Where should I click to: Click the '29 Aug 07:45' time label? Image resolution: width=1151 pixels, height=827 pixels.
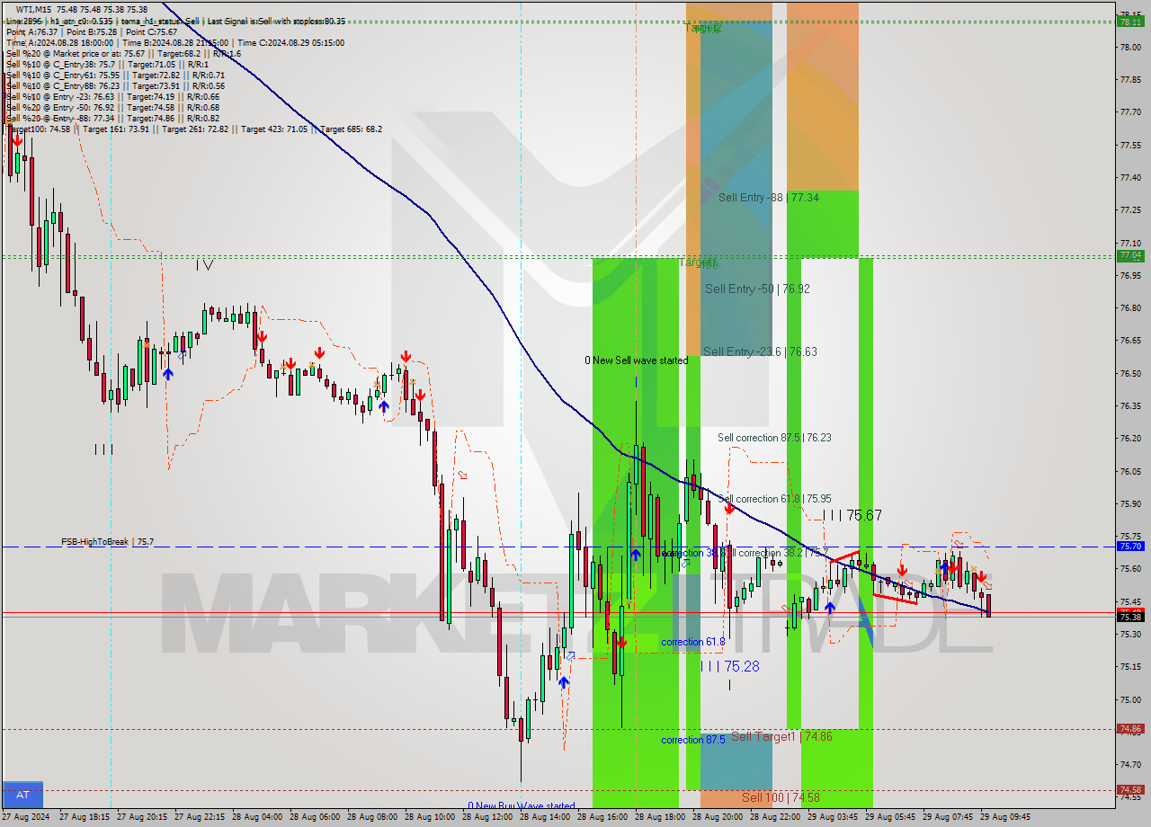947,817
